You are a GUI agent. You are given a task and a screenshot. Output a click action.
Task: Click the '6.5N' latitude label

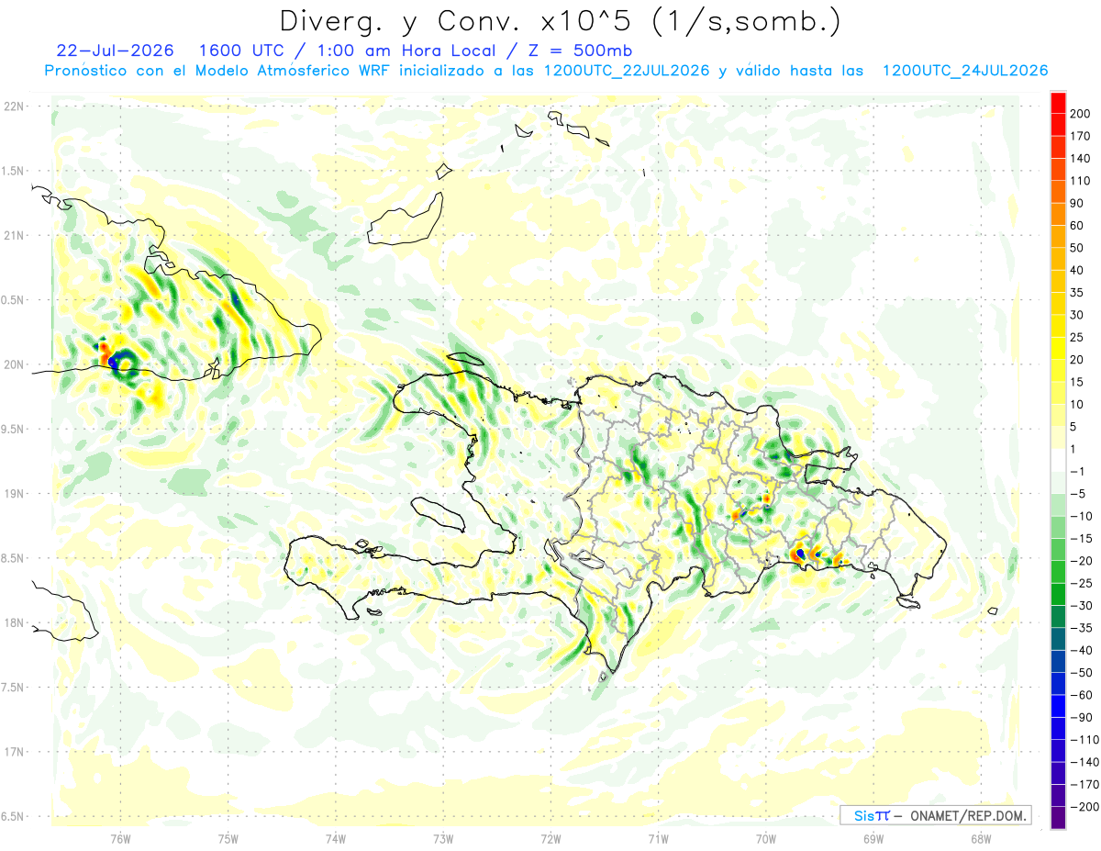(x=13, y=816)
